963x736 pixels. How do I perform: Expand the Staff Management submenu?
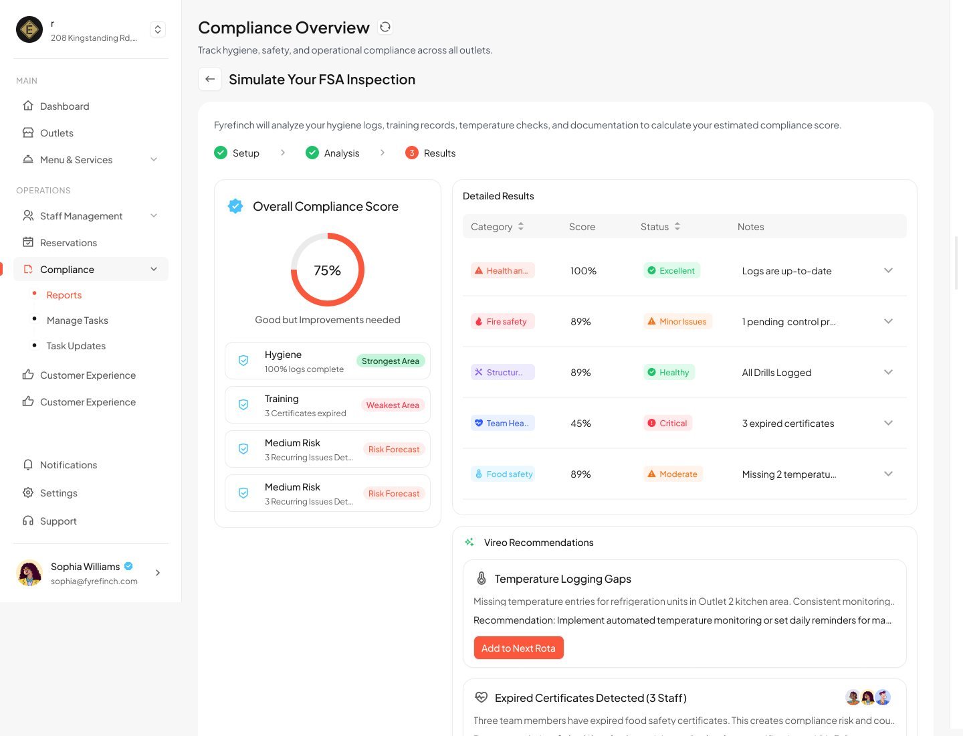click(154, 215)
